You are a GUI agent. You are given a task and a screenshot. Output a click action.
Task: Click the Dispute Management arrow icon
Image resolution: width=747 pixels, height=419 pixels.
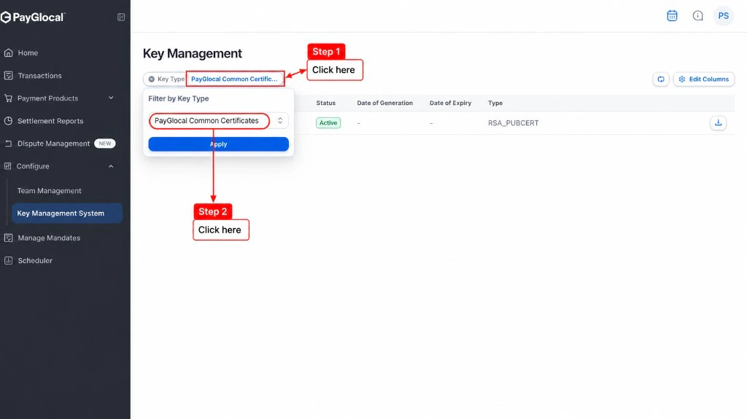pyautogui.click(x=8, y=144)
